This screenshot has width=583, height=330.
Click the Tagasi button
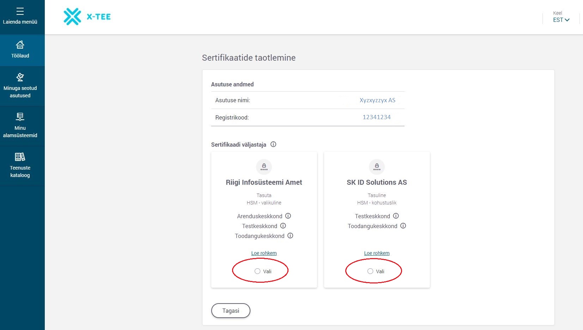231,311
